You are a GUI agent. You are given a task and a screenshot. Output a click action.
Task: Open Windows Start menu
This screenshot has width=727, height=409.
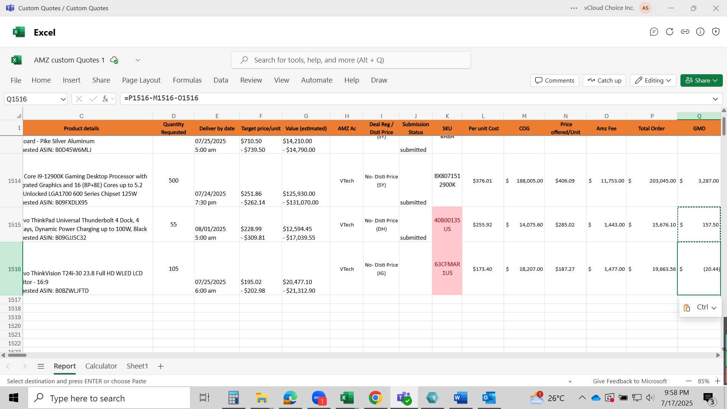coord(14,398)
